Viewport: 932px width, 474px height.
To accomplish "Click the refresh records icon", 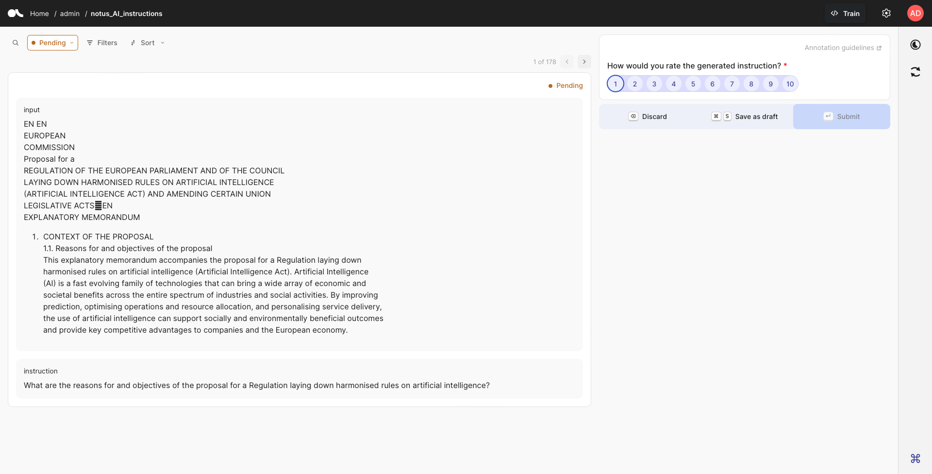I will pos(915,72).
